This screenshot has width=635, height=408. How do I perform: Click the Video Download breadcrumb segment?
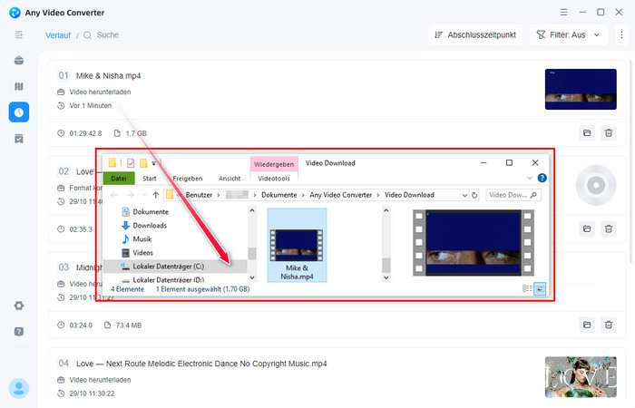409,195
